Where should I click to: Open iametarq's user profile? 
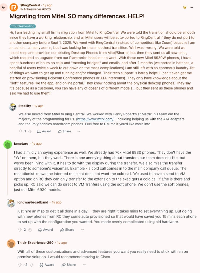point(21,144)
